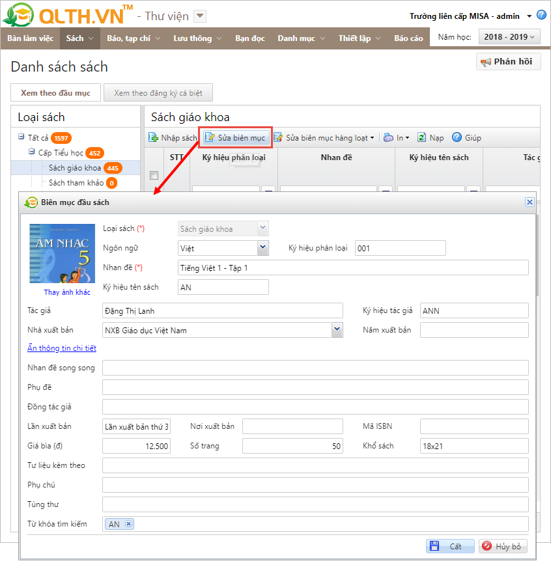Viewport: 551px width, 563px height.
Task: Switch to Xem theo đầu mục tab
Action: [x=55, y=93]
